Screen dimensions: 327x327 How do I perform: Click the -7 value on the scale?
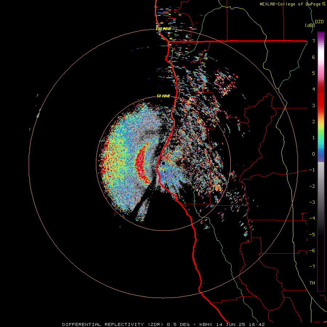pos(312,267)
